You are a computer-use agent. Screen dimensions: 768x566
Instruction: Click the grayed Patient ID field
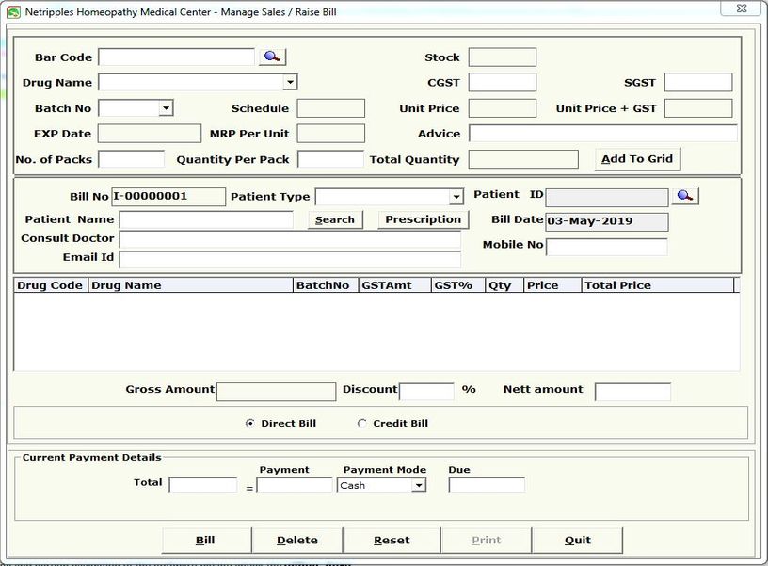(x=606, y=197)
